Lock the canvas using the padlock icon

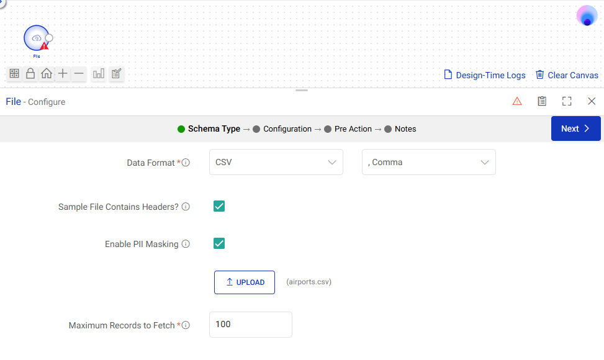(x=30, y=73)
